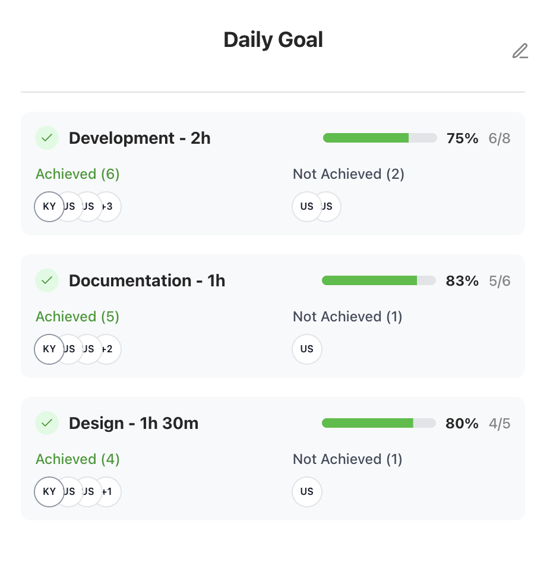Toggle the Design goal green checkmark

47,423
